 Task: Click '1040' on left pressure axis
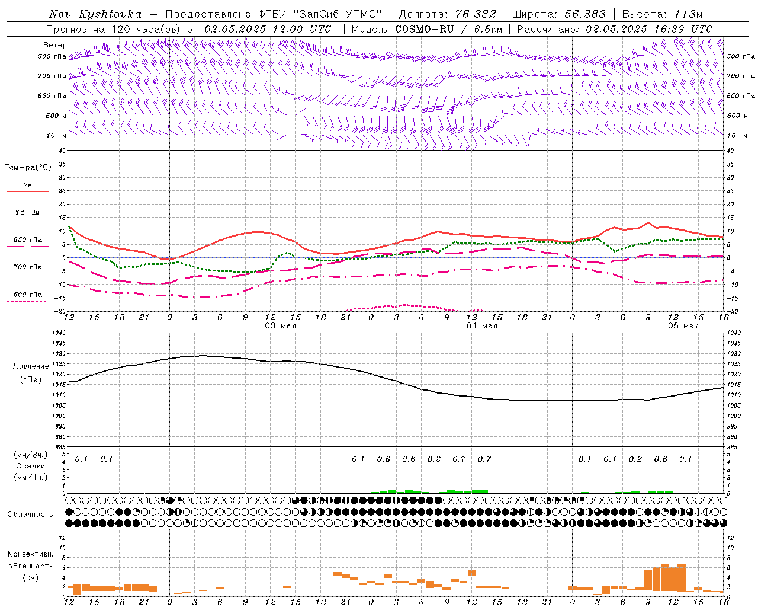[58, 333]
